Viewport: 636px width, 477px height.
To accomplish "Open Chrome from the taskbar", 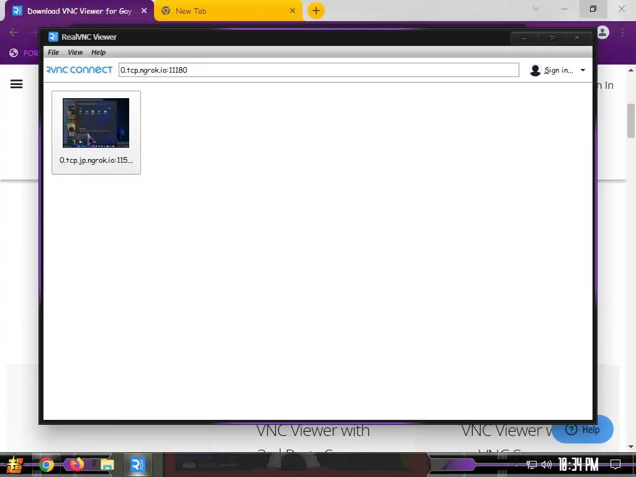I will coord(46,465).
